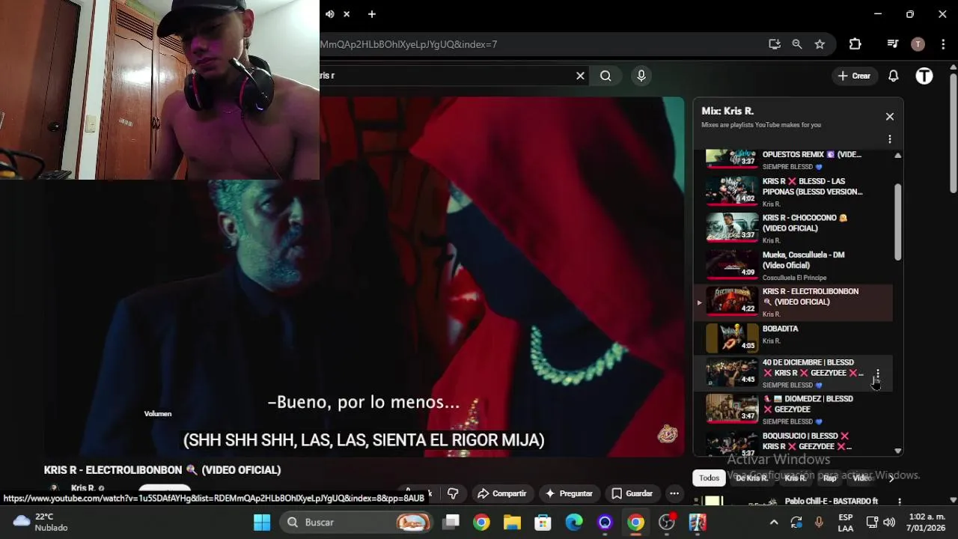Click the browser address bar URL
958x539 pixels.
[x=409, y=44]
